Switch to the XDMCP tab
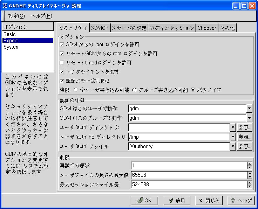Viewport: 258px width, 209px height. (x=100, y=28)
